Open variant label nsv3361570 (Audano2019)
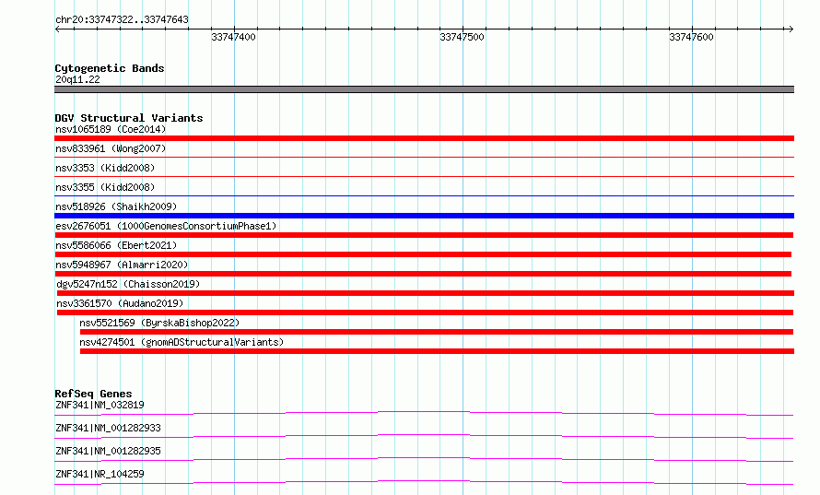The width and height of the screenshot is (820, 495). tap(120, 303)
